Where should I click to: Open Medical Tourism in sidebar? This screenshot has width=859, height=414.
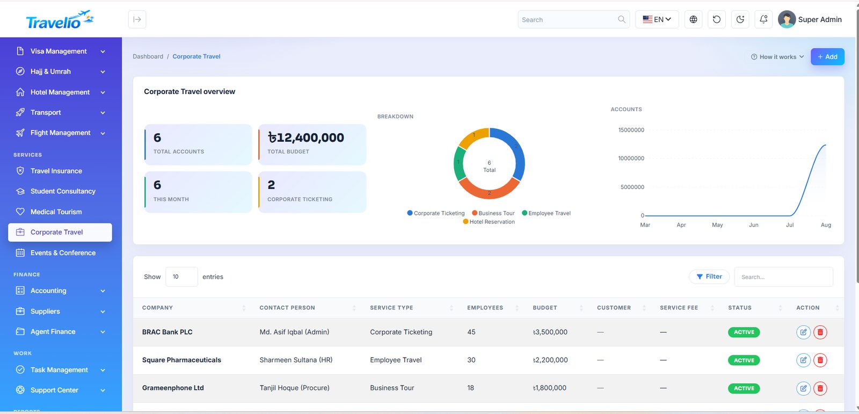click(x=61, y=212)
